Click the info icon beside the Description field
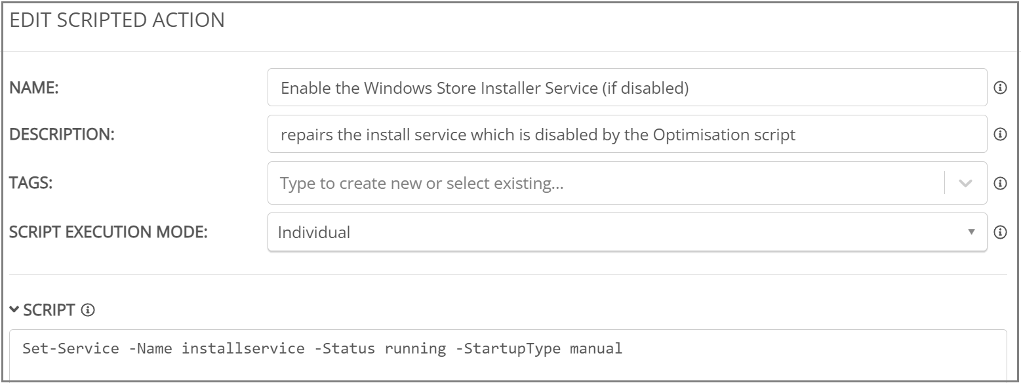 1000,134
